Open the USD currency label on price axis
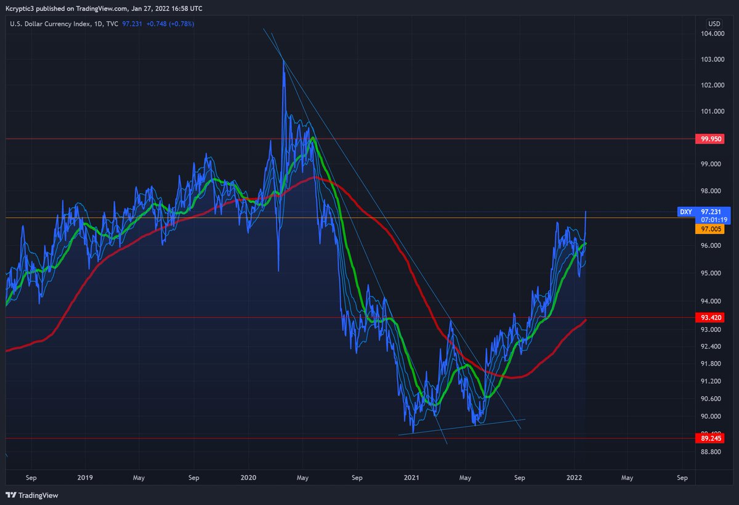Image resolution: width=739 pixels, height=505 pixels. 714,24
